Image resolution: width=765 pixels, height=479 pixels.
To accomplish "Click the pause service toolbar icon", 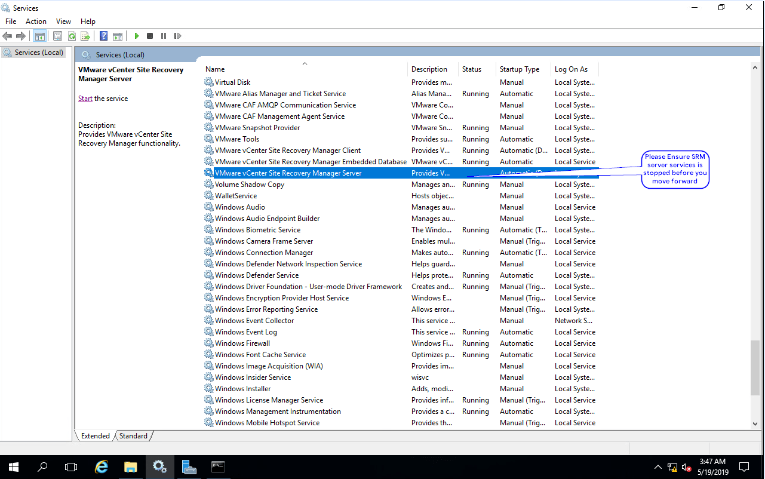I will point(164,36).
